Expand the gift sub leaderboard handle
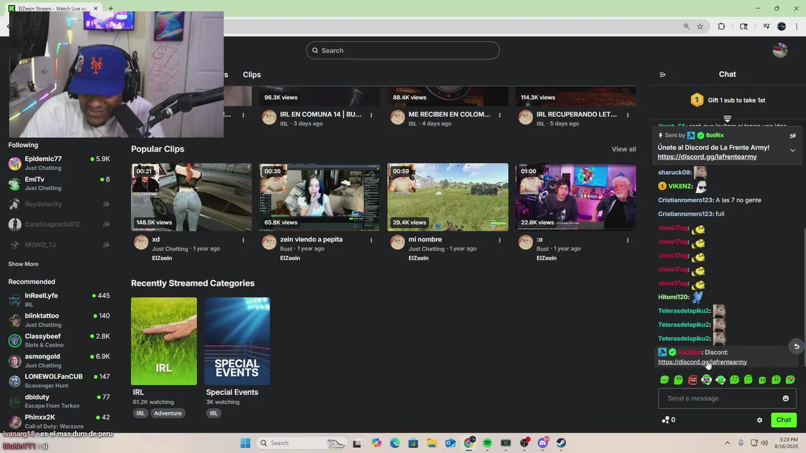 pos(727,119)
